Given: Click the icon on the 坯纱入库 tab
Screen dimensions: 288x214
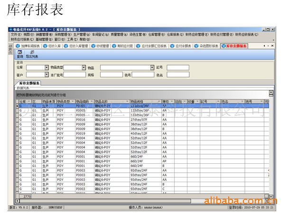Looking at the screenshot, I should pyautogui.click(x=46, y=46).
